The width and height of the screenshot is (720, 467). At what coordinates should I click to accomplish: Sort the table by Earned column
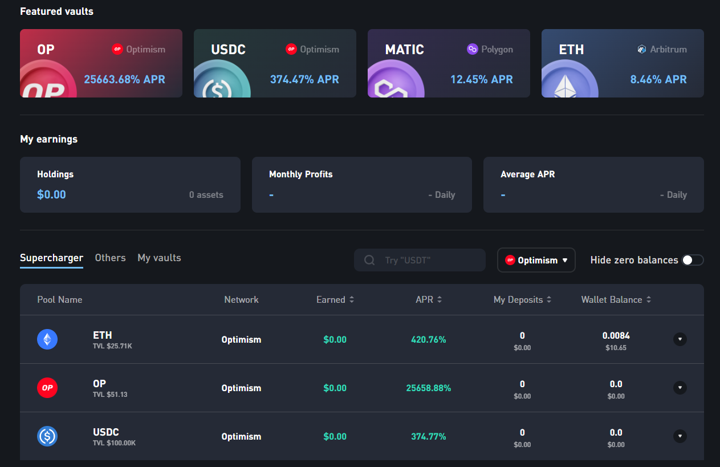[x=335, y=299]
